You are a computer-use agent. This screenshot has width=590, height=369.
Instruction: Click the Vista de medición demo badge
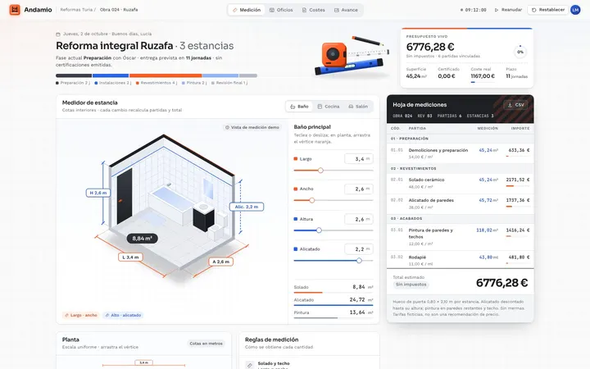pos(252,128)
